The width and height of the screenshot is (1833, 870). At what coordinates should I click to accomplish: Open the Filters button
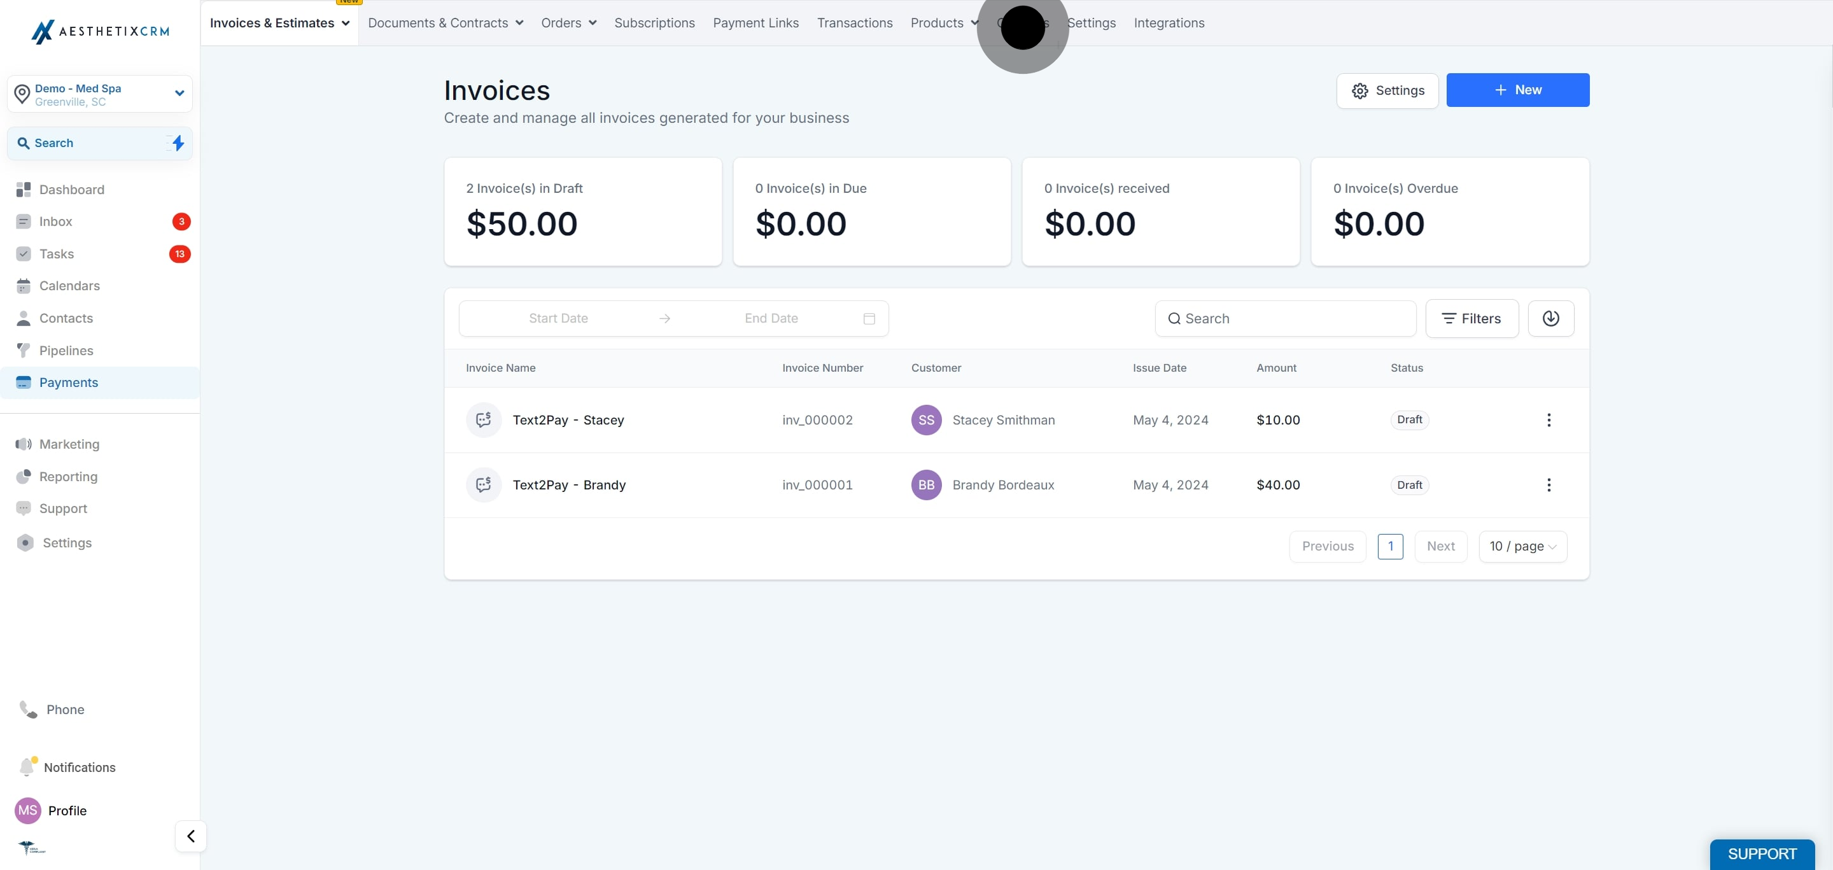click(x=1471, y=318)
